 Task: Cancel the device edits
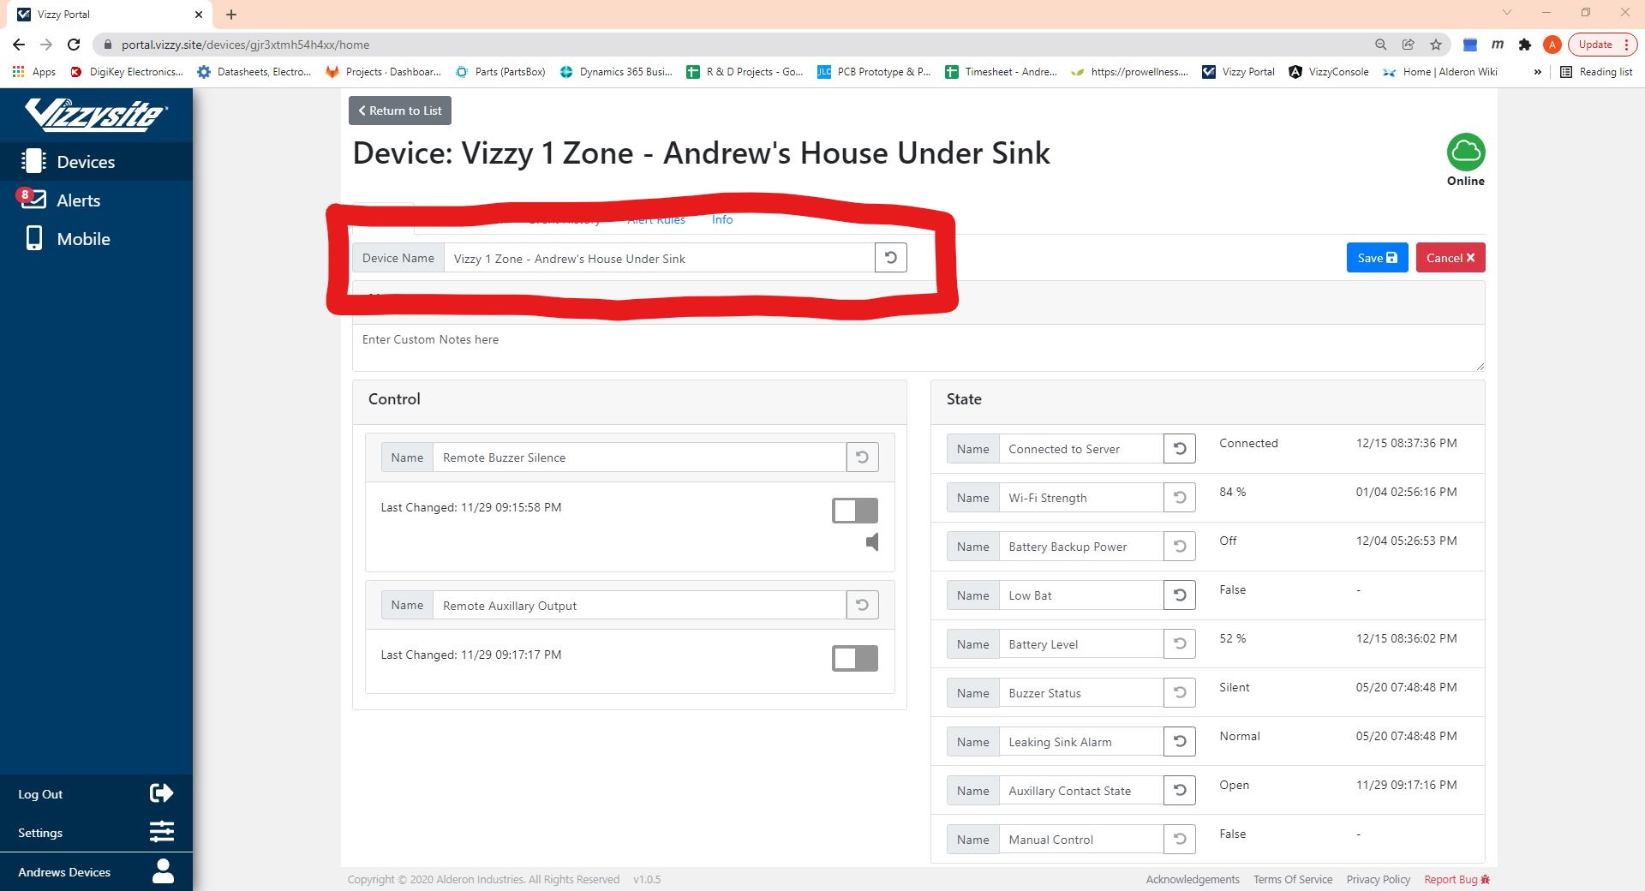(1451, 258)
